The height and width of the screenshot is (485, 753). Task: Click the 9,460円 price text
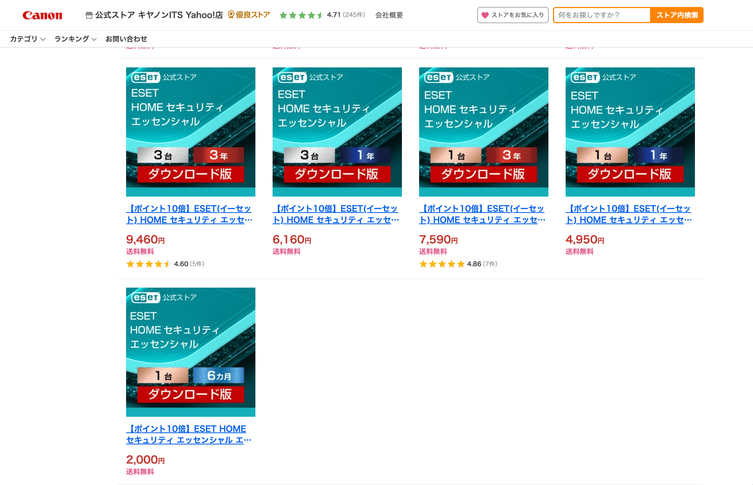pos(145,240)
